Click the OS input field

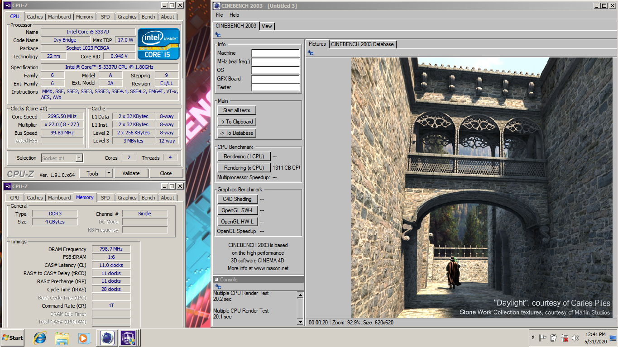click(276, 70)
